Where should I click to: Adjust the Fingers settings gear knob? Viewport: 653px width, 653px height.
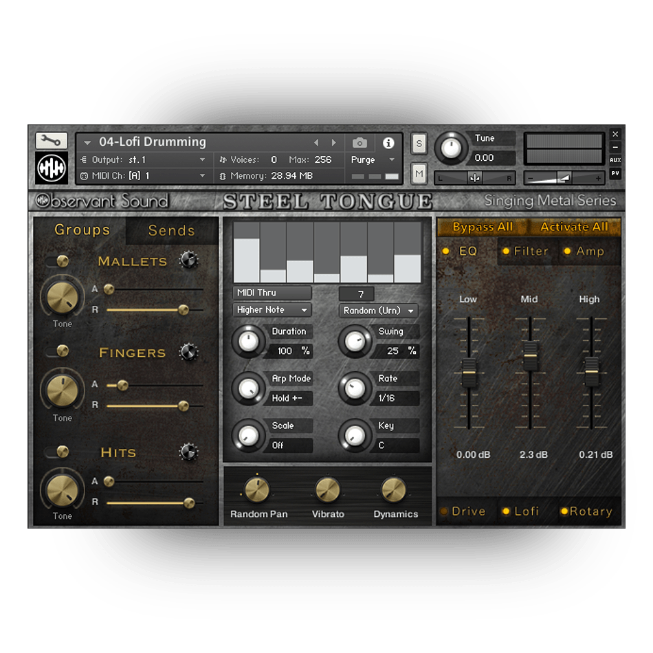188,353
